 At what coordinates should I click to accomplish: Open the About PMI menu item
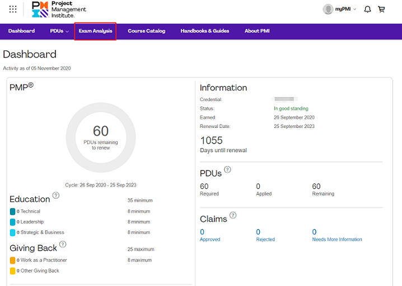coord(257,31)
